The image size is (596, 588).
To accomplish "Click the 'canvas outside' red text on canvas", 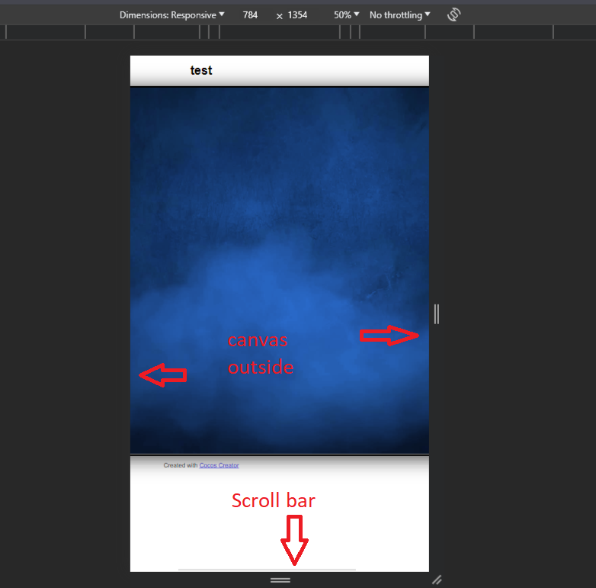I will [x=261, y=354].
